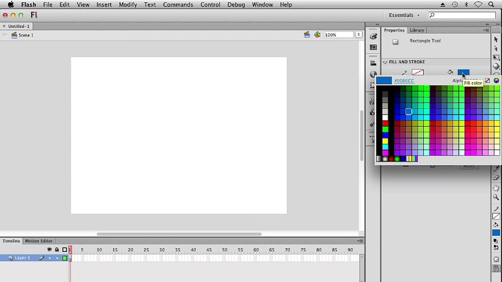
Task: Open system color wheel picker
Action: click(x=496, y=81)
